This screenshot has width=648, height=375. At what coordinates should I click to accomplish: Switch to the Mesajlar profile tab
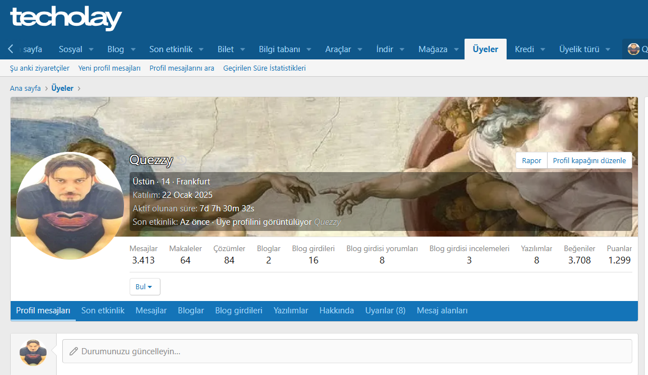151,311
